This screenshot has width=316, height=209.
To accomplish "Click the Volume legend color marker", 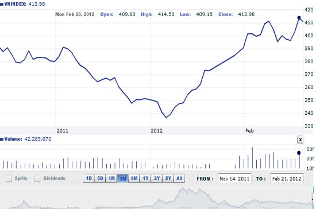I will click(x=2, y=140).
